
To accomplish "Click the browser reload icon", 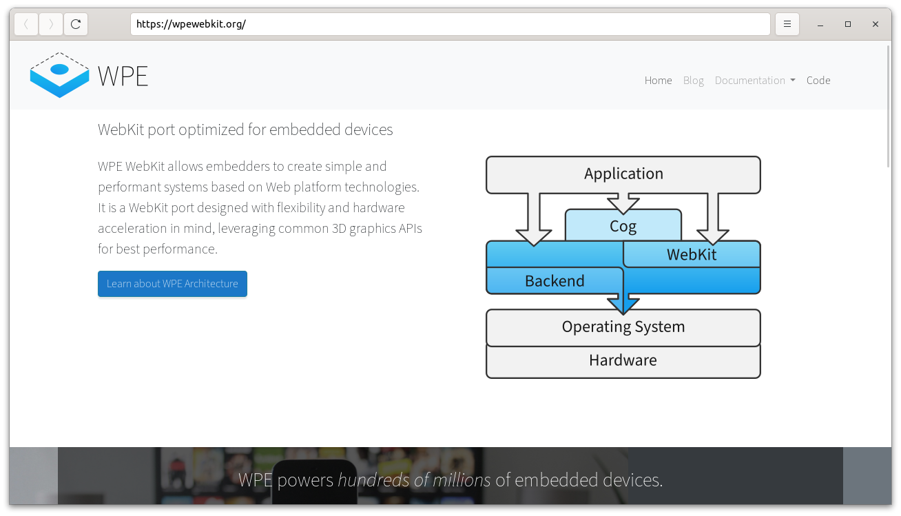I will (x=76, y=23).
